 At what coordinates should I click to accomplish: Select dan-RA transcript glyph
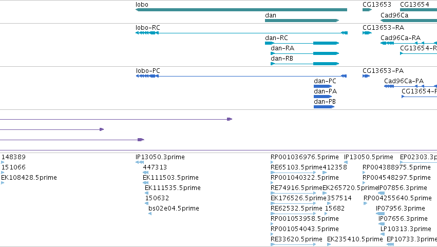pos(305,53)
